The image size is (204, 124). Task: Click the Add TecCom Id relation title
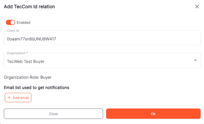click(x=29, y=7)
